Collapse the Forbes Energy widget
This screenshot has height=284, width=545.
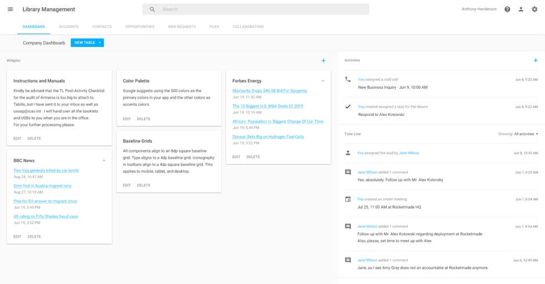[323, 81]
